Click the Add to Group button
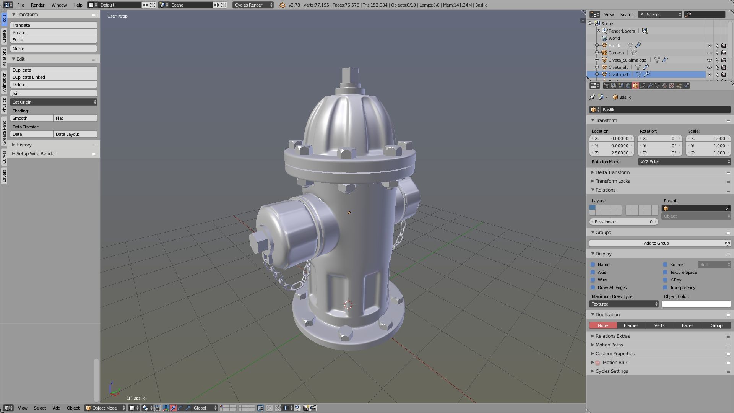Image resolution: width=734 pixels, height=413 pixels. [x=656, y=243]
